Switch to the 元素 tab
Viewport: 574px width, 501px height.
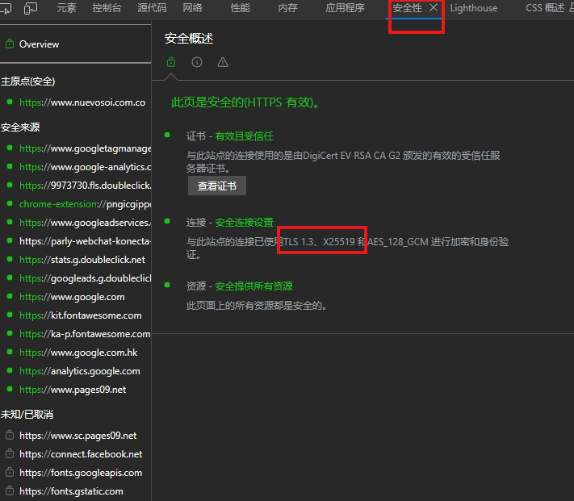tap(66, 8)
